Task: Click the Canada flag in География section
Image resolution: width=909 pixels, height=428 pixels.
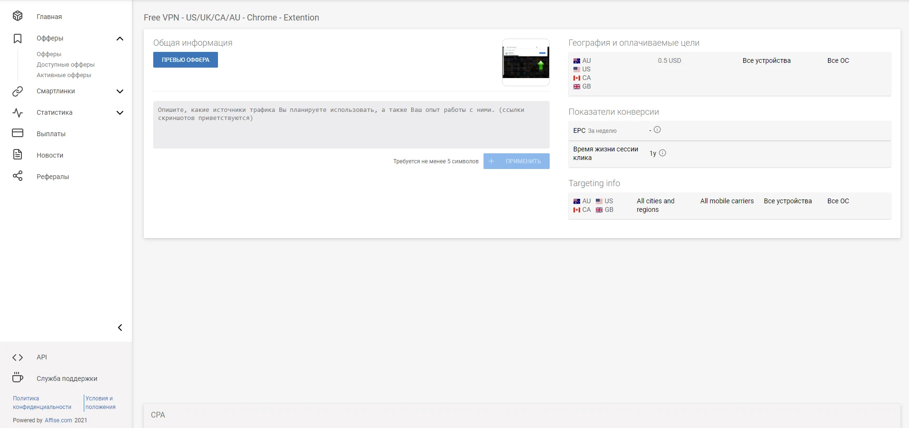Action: coord(577,78)
